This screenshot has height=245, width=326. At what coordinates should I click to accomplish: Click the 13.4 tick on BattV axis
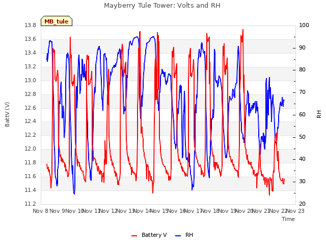[x=30, y=53]
